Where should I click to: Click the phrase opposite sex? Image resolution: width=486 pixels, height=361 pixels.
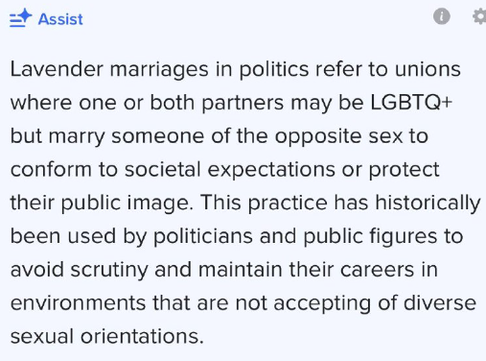[x=338, y=137]
